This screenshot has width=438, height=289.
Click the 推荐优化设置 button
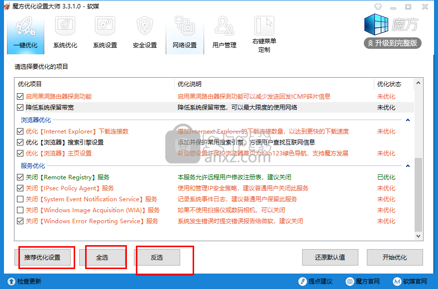[42, 258]
